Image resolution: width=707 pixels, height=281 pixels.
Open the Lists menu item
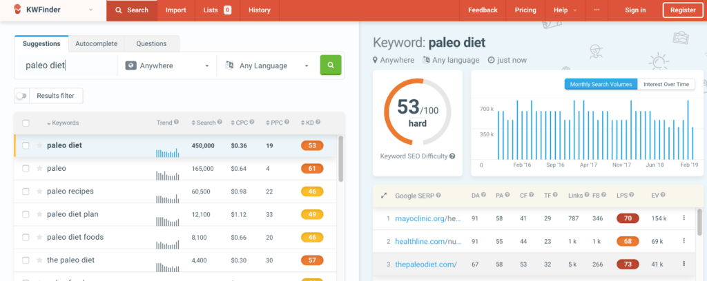pos(217,10)
